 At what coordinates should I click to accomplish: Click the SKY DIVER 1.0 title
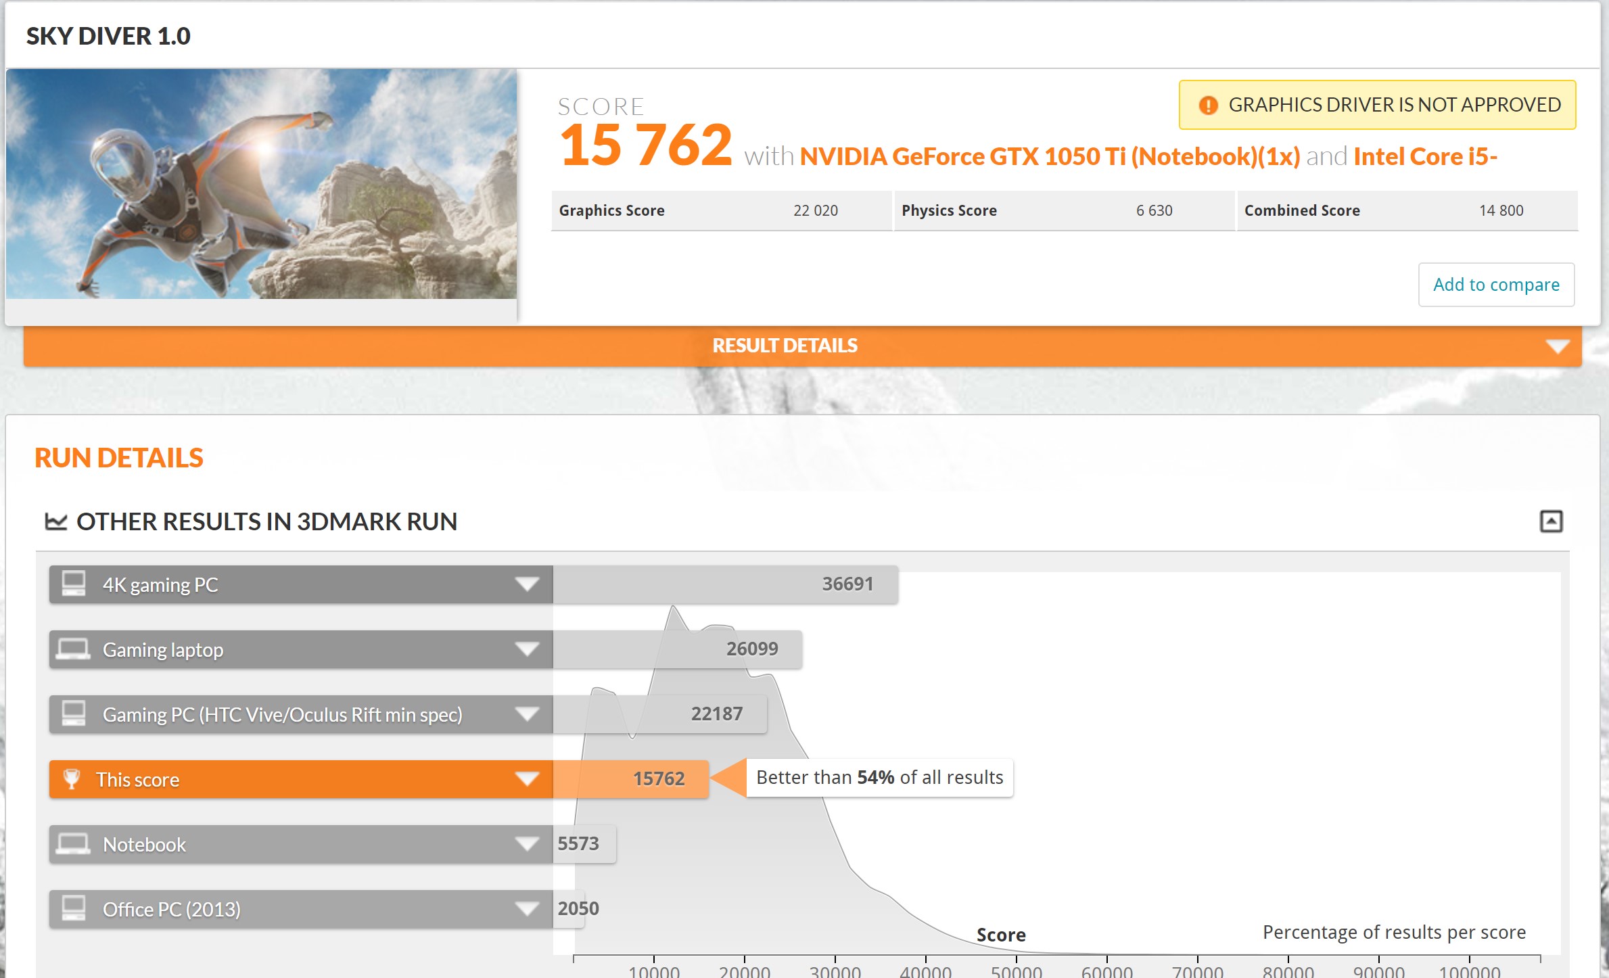(x=108, y=36)
